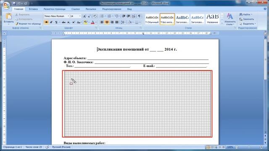The image size is (269, 151).
Task: Undo the last action in Quick Access
Action: point(19,3)
